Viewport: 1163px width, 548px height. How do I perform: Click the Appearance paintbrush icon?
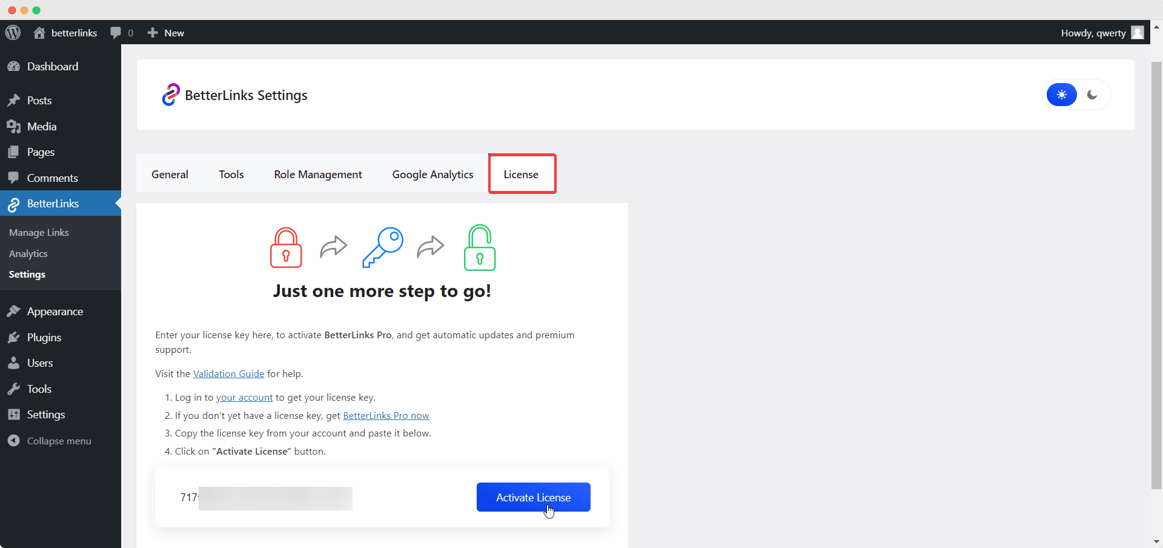coord(14,312)
